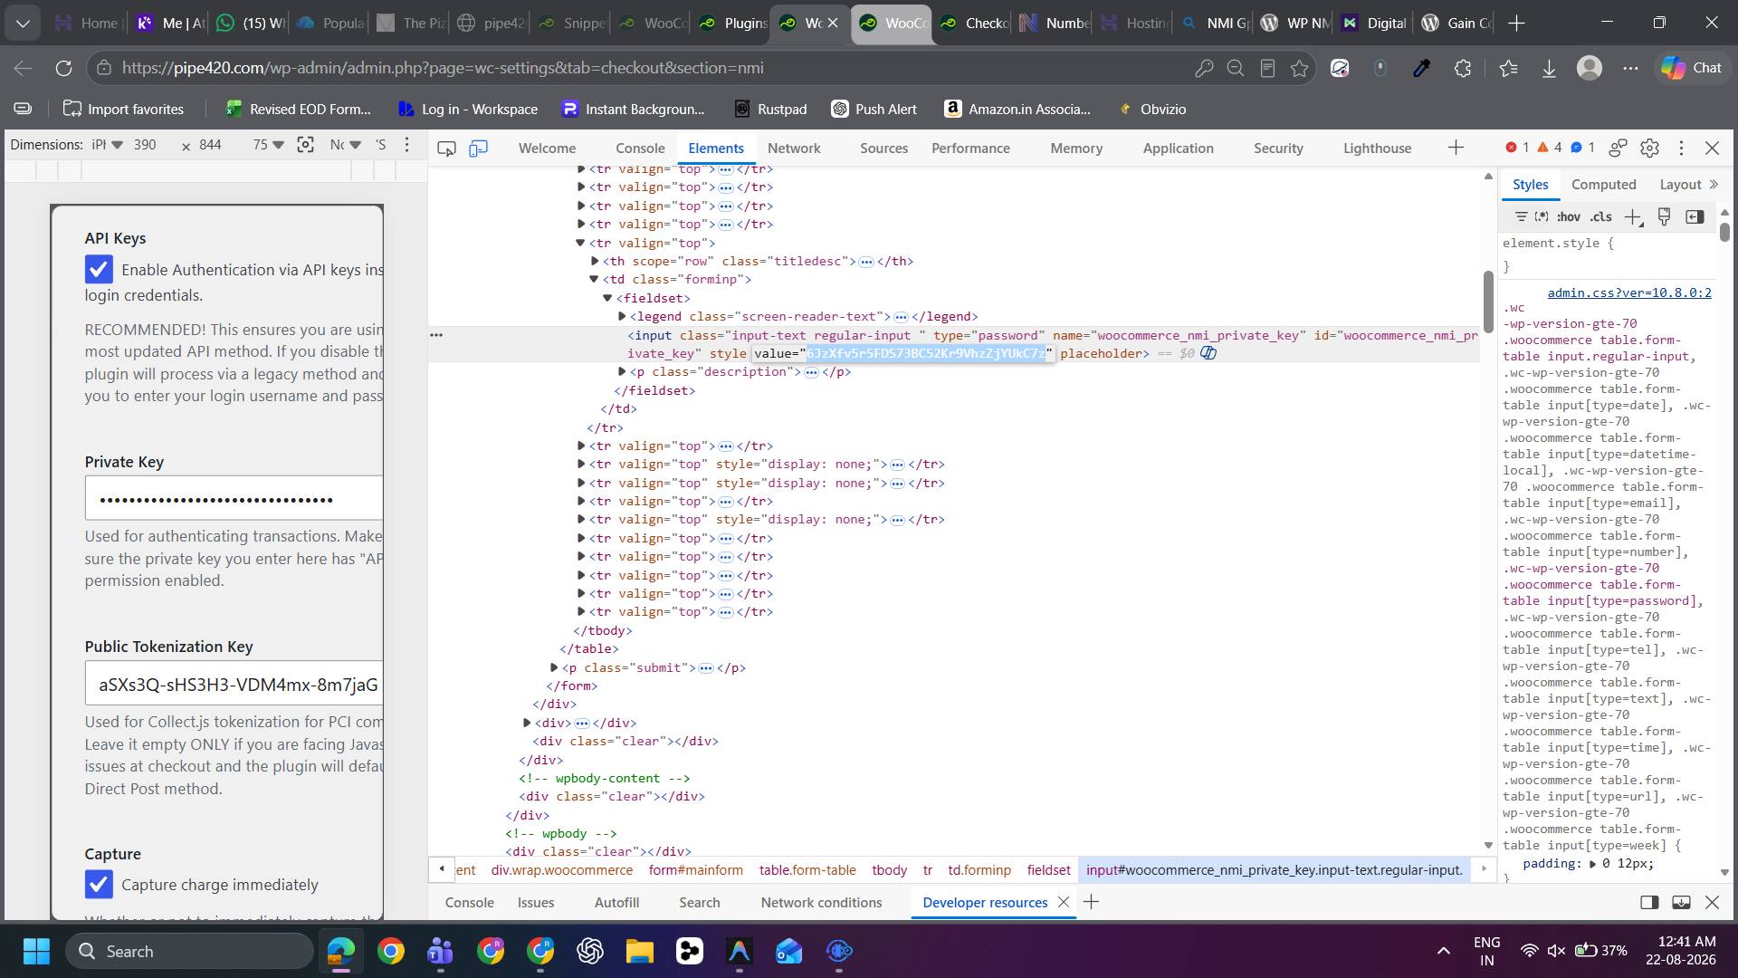Viewport: 1738px width, 978px height.
Task: Select form#mainform in the breadcrumb
Action: pos(695,870)
